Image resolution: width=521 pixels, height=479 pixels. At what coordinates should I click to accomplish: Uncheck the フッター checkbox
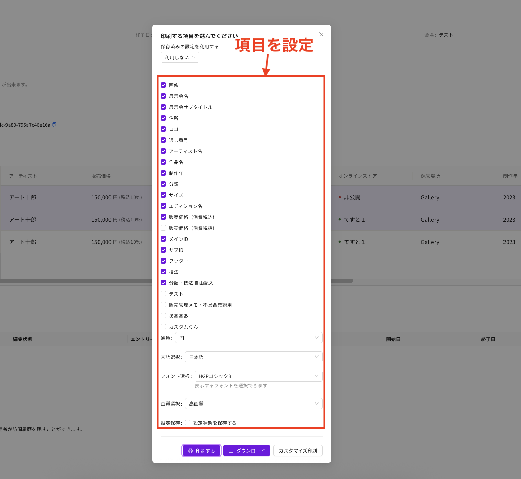pyautogui.click(x=163, y=261)
